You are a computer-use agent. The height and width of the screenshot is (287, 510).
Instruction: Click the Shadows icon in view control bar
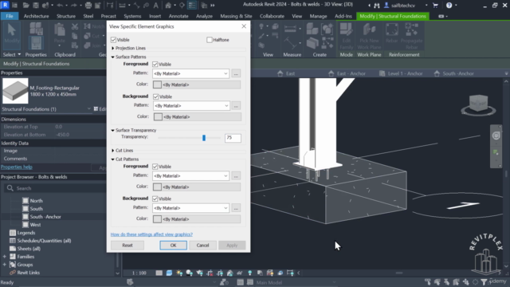(190, 273)
